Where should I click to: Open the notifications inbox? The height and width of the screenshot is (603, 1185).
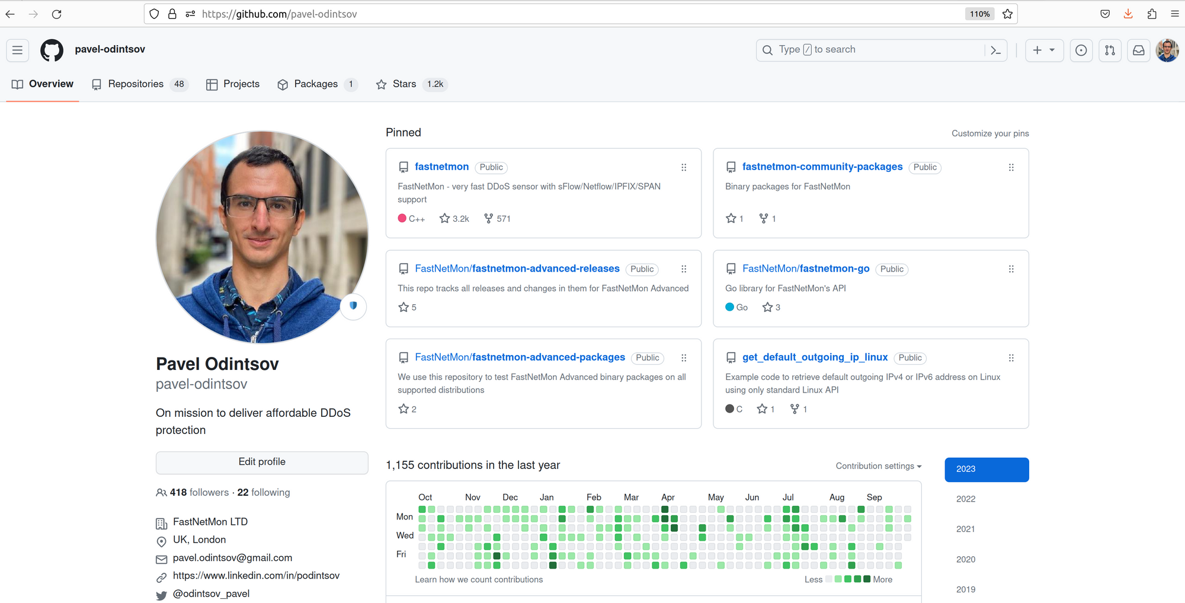[x=1139, y=50]
